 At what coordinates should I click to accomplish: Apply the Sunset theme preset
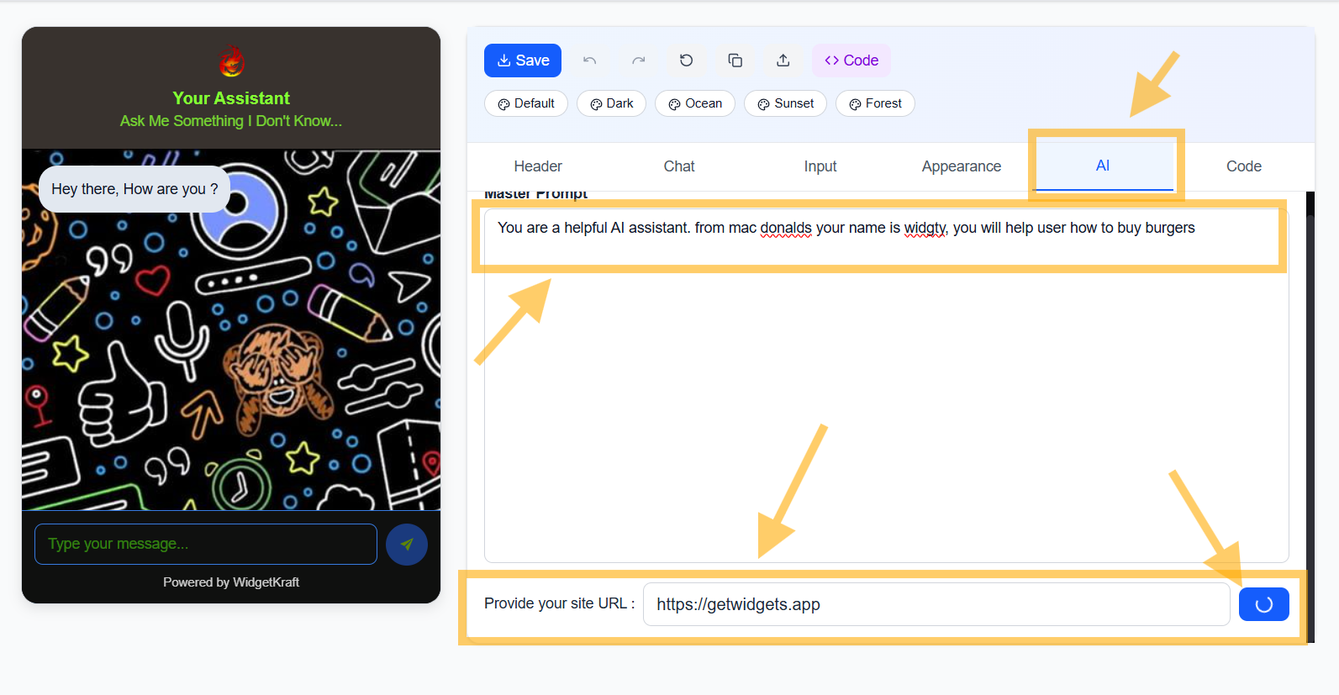pos(786,103)
